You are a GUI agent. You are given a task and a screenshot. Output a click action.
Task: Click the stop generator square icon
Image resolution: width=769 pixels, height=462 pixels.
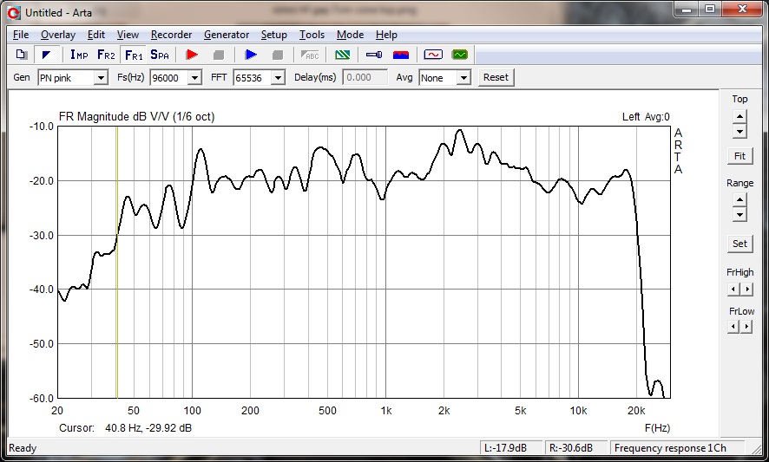point(278,55)
